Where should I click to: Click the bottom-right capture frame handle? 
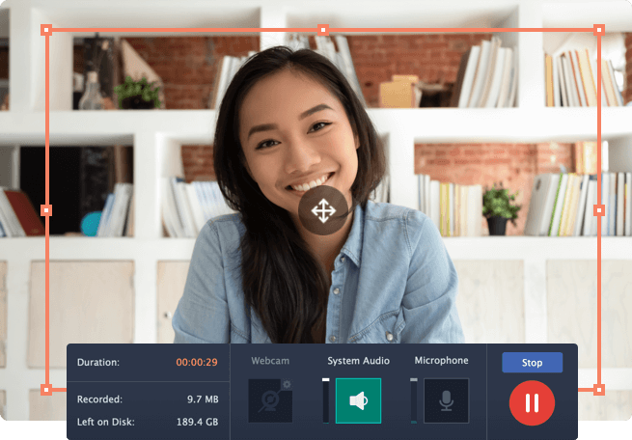pos(599,390)
